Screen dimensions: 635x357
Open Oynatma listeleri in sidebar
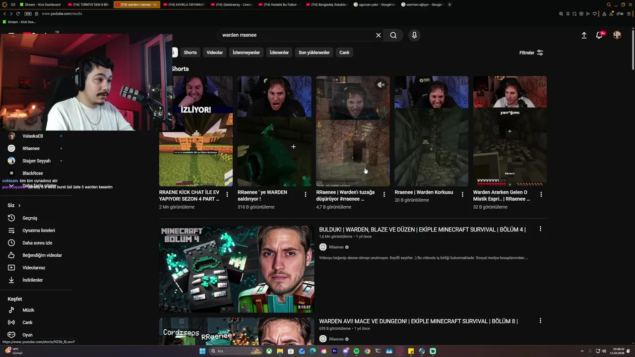coord(39,231)
